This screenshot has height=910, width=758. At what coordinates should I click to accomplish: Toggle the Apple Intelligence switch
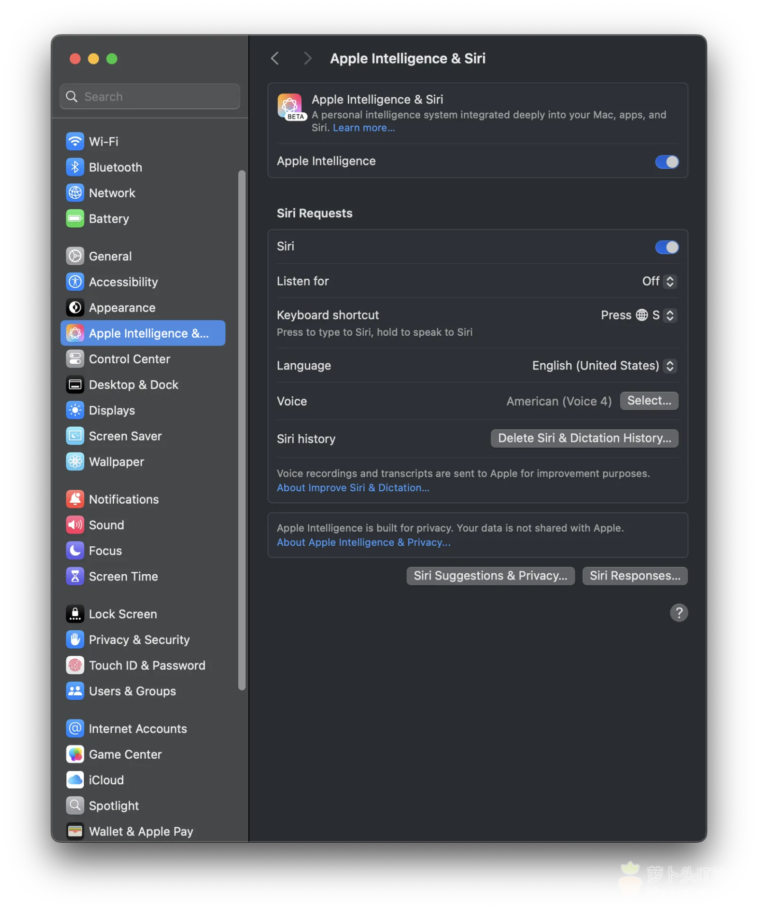(x=667, y=162)
